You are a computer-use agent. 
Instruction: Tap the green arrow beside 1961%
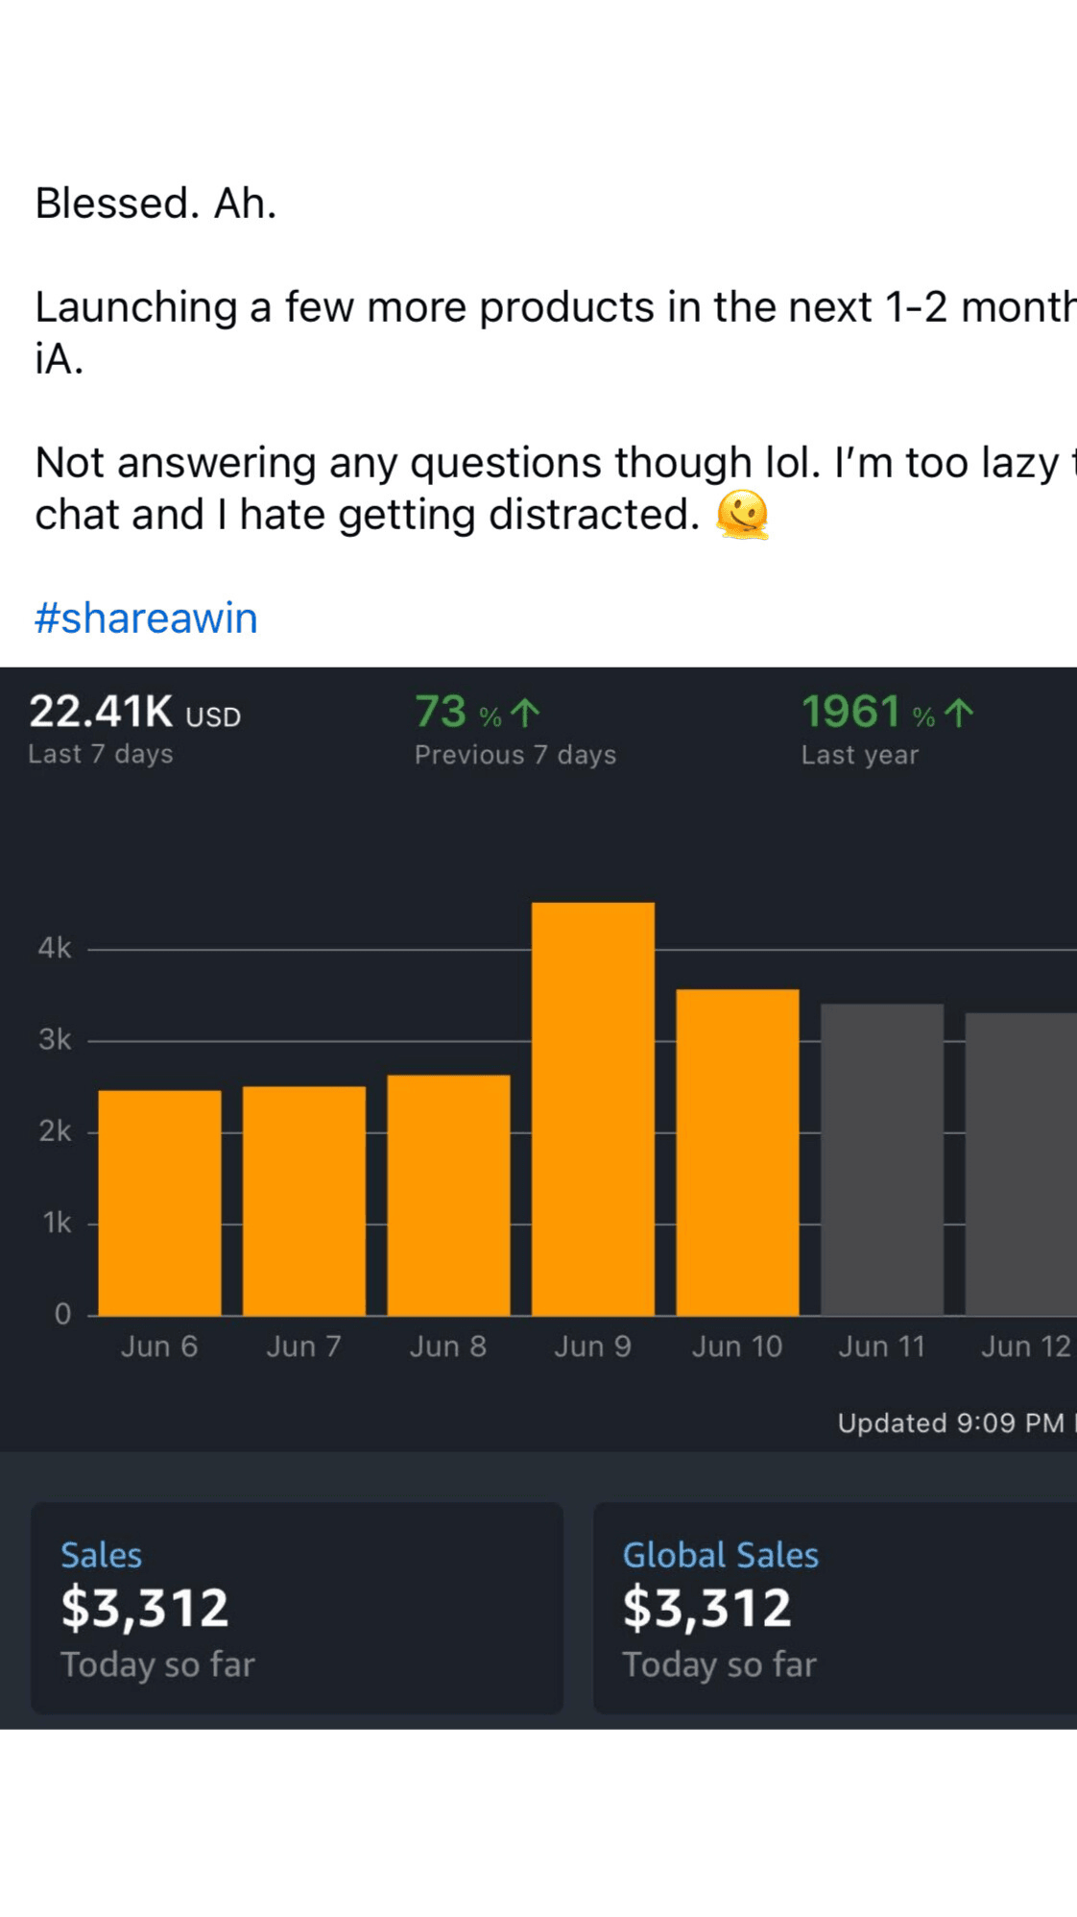point(959,713)
